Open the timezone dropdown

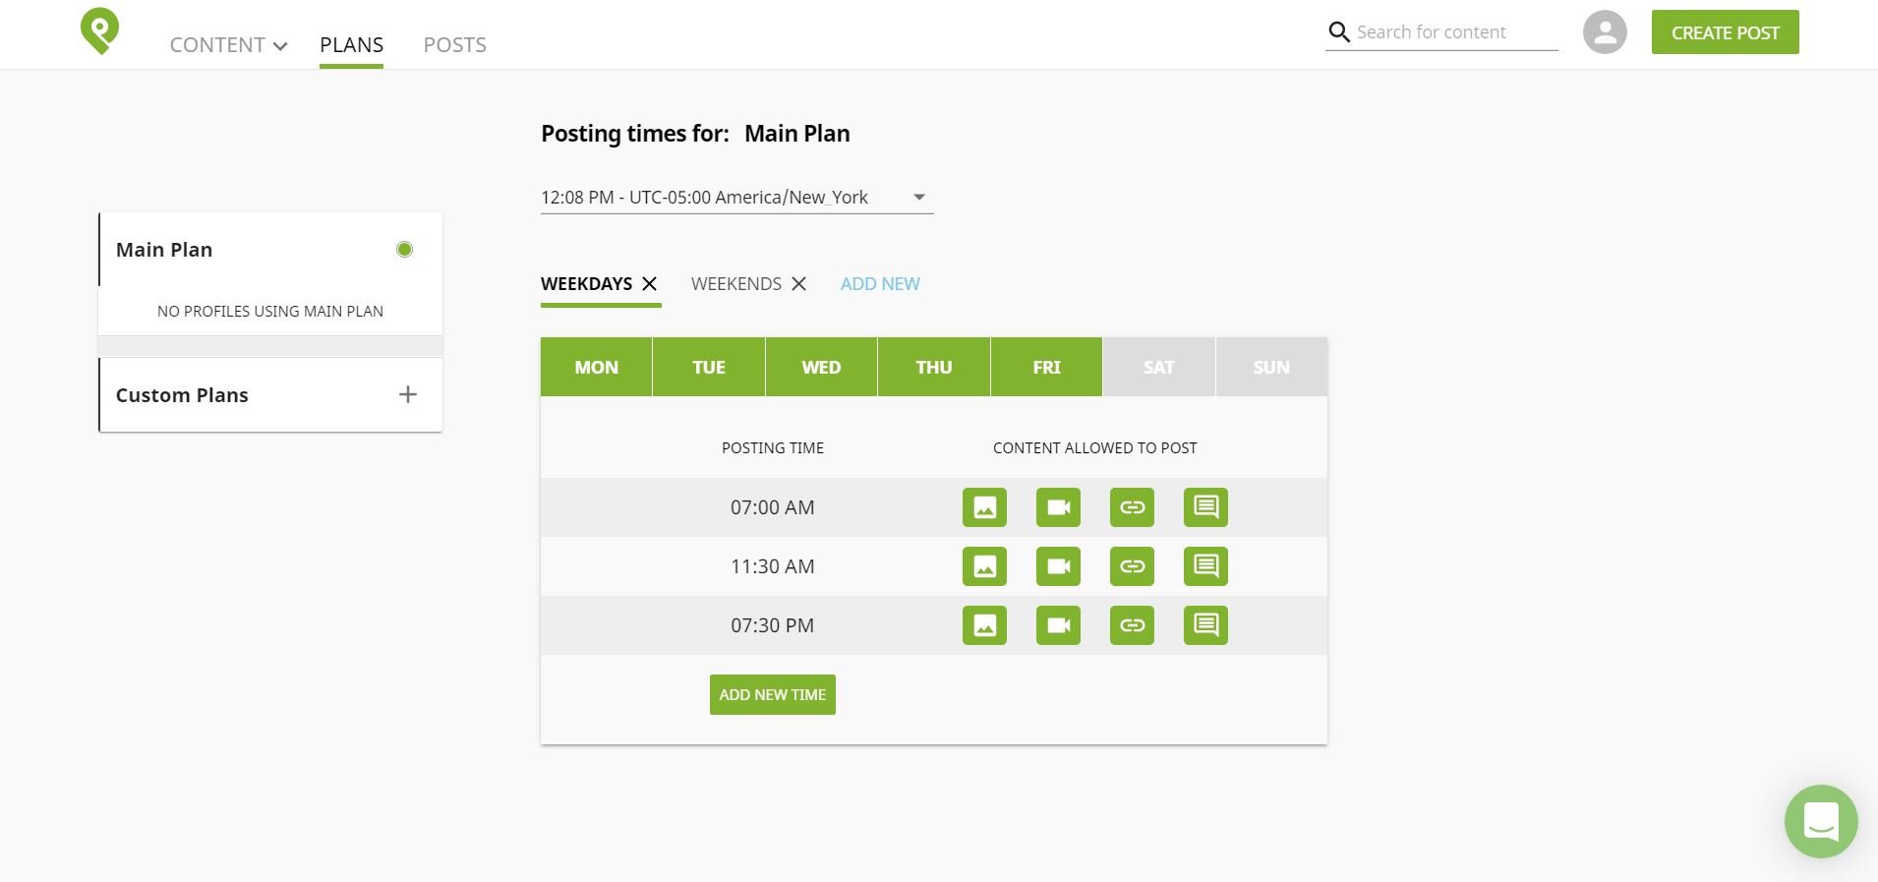[x=736, y=198]
